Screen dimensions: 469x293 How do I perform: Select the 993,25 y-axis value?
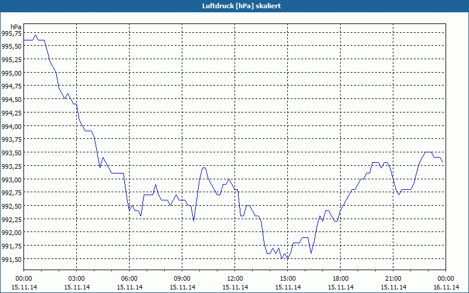coord(11,166)
